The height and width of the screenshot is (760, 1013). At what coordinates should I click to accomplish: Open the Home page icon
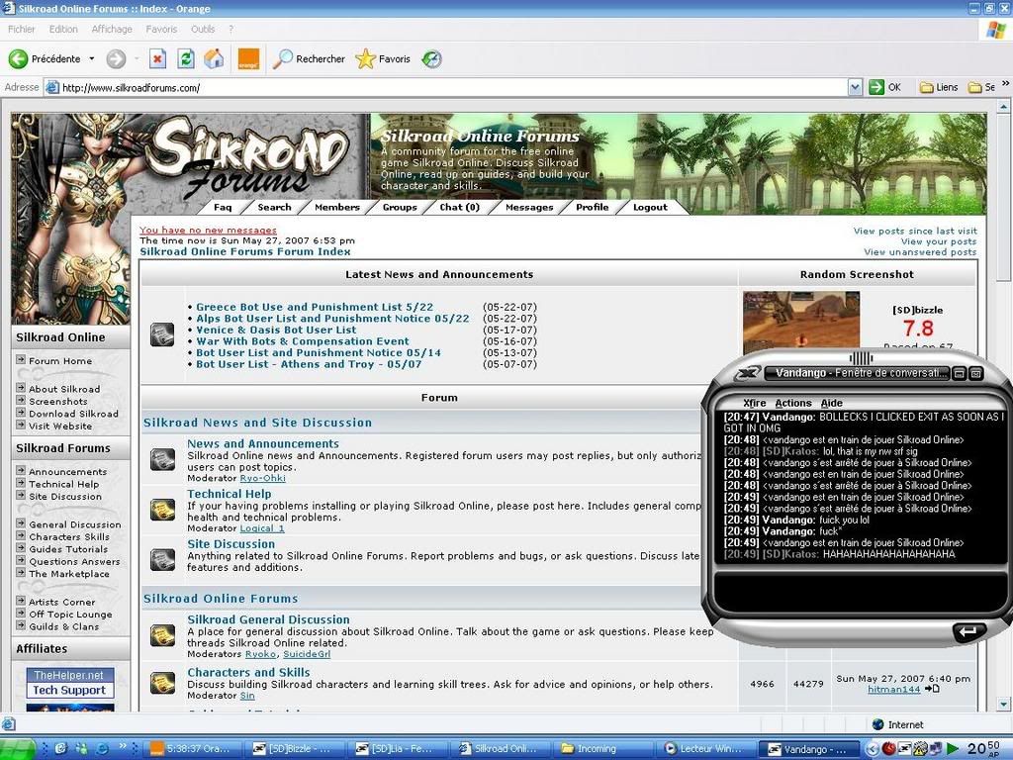214,59
